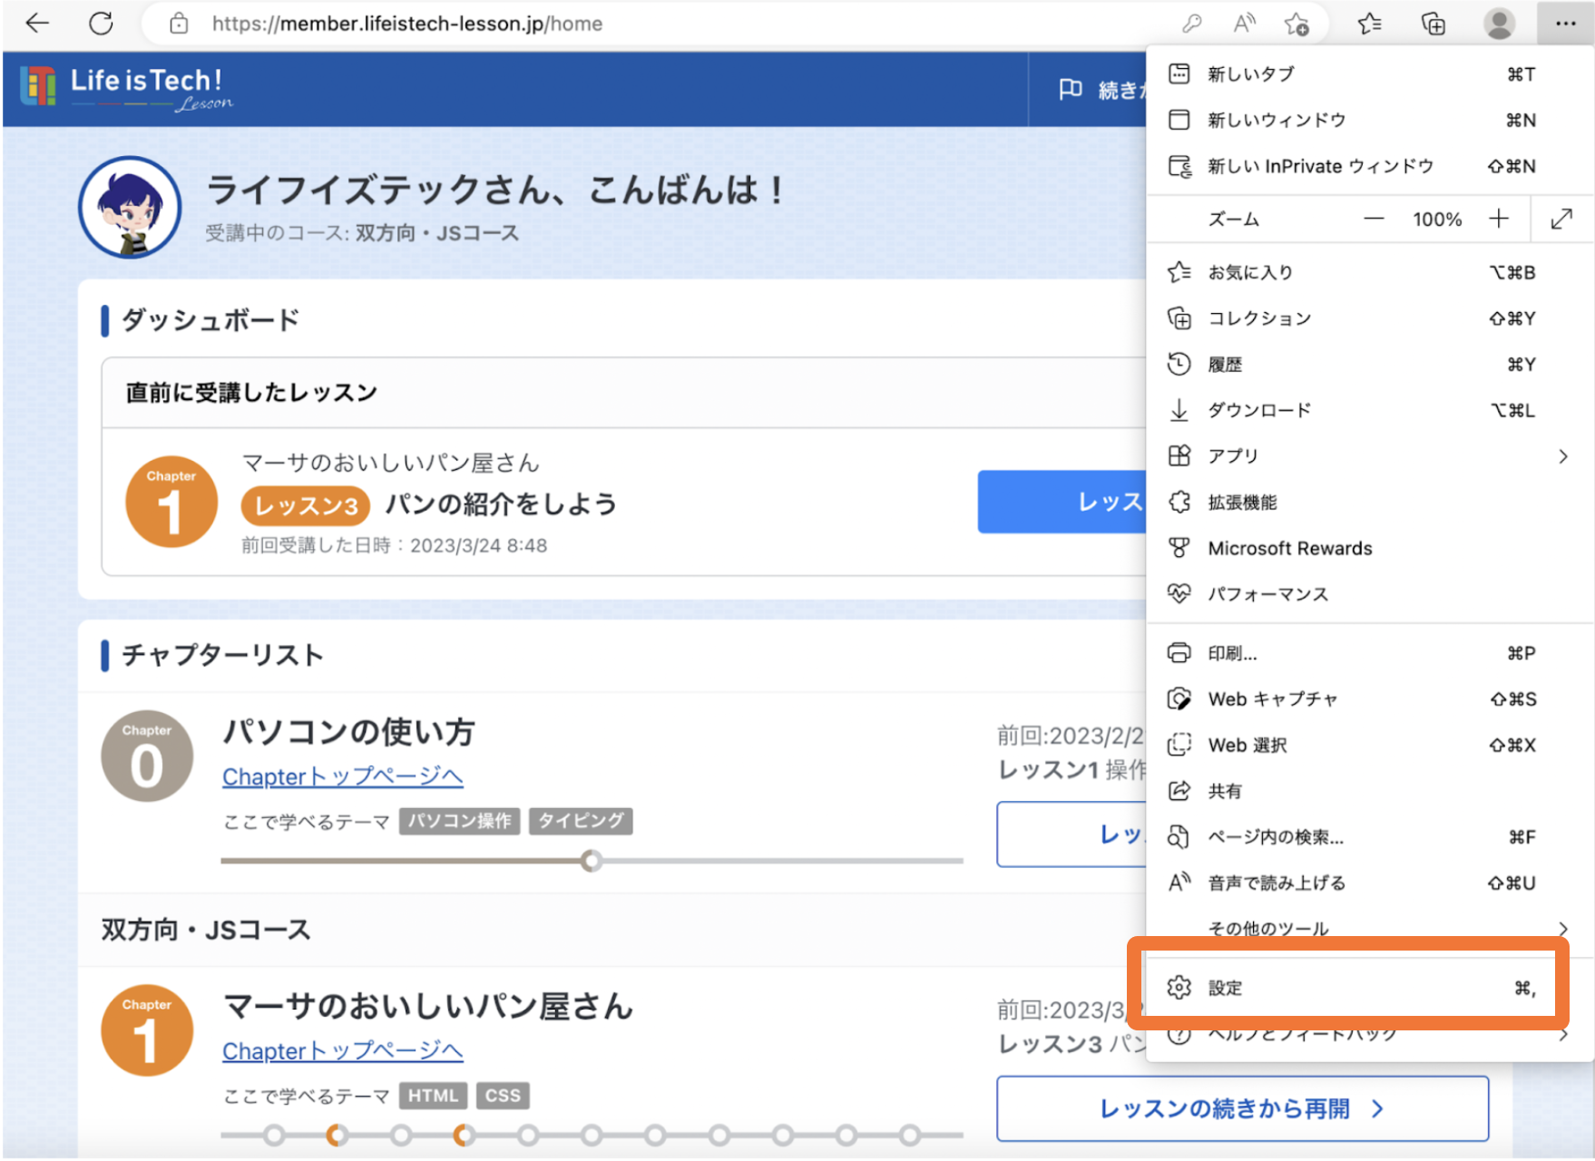Image resolution: width=1595 pixels, height=1161 pixels.
Task: Click Chapter 0 Chapterトップページへ link
Action: [343, 777]
